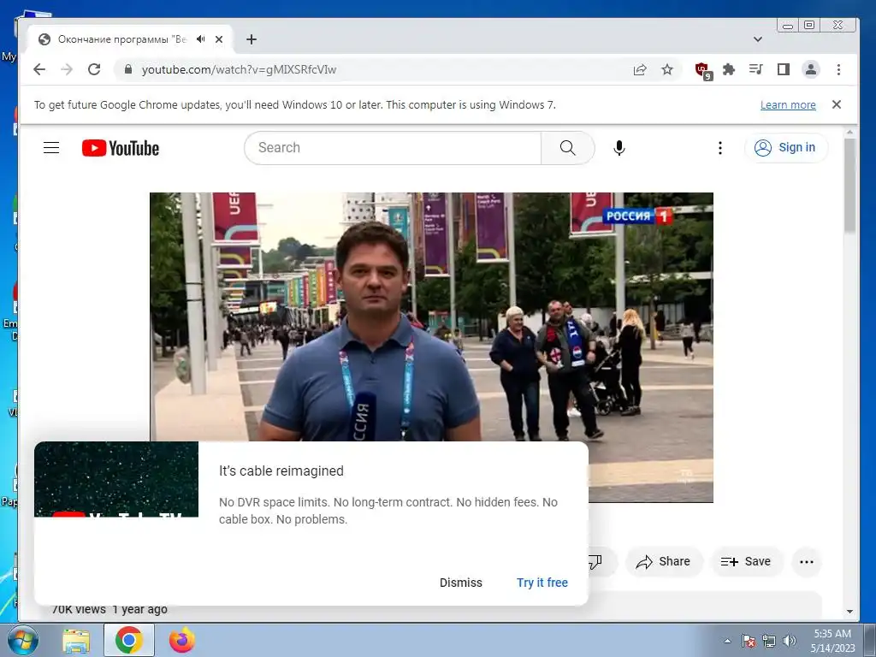The height and width of the screenshot is (657, 876).
Task: Dismiss the Windows 7 update infobar
Action: click(x=837, y=104)
